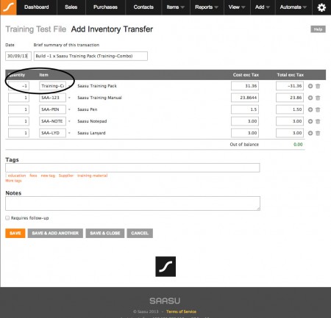Delete the Saasu Lanyard row
This screenshot has height=318, width=331.
click(318, 133)
